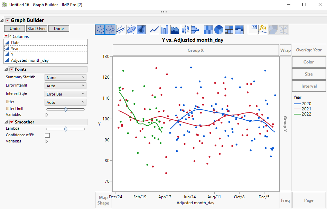Open the Graph Builder red triangle menu
The image size is (327, 209).
pyautogui.click(x=8, y=20)
